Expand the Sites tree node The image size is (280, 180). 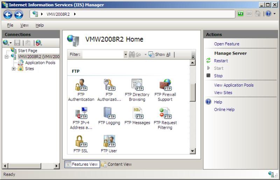tap(14, 69)
